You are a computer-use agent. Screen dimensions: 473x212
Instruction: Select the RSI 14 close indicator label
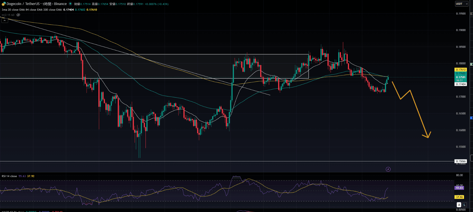9,176
